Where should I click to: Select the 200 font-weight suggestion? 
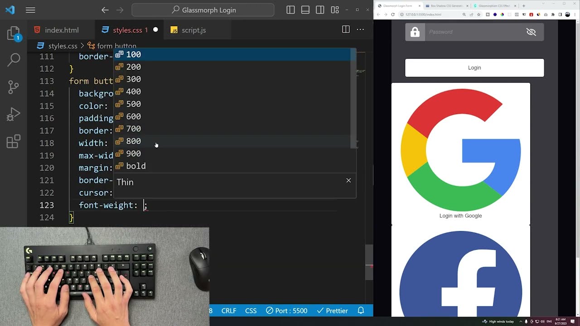coord(232,67)
